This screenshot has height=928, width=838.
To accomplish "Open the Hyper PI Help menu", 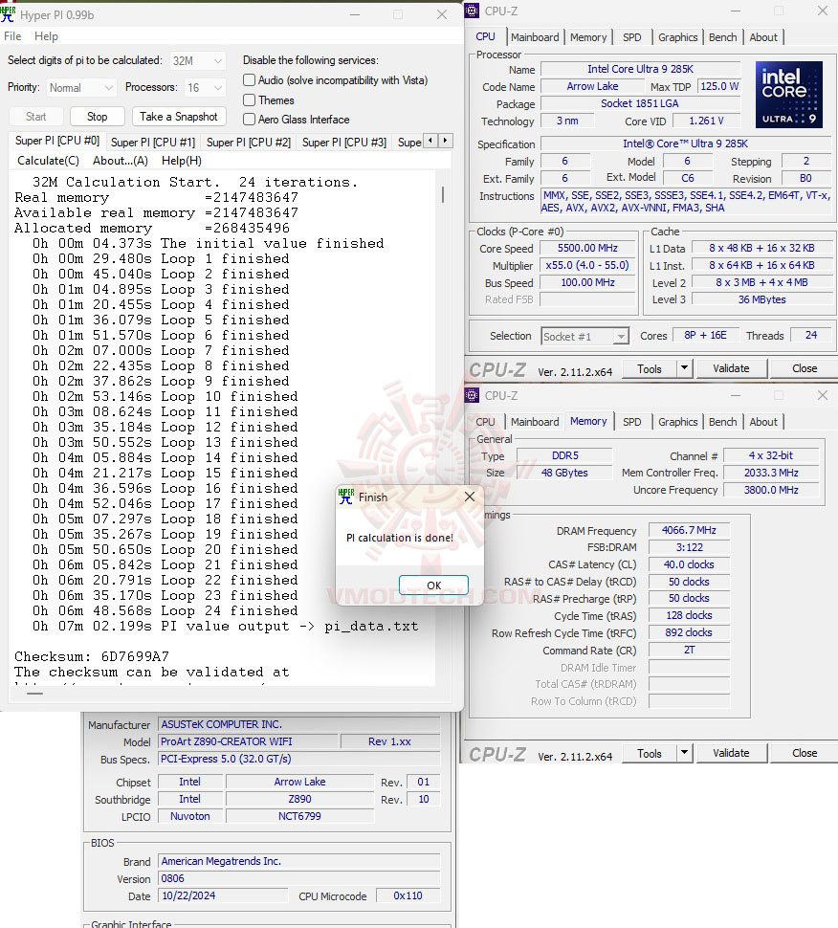I will click(x=46, y=36).
